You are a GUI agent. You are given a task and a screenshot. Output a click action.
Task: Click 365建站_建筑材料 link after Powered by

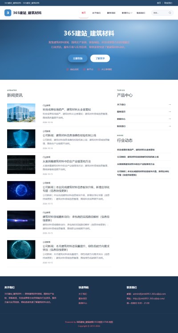click(85, 322)
